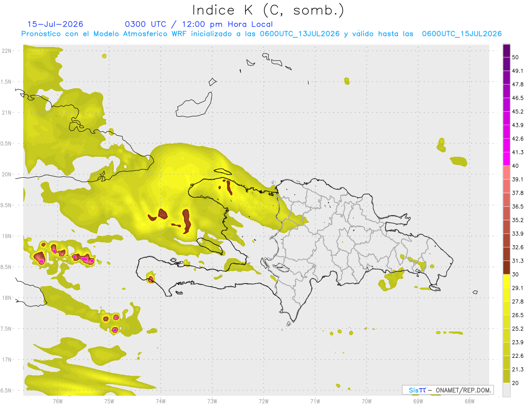Click the colorbar value label 49.1
The height and width of the screenshot is (407, 527).
click(518, 71)
